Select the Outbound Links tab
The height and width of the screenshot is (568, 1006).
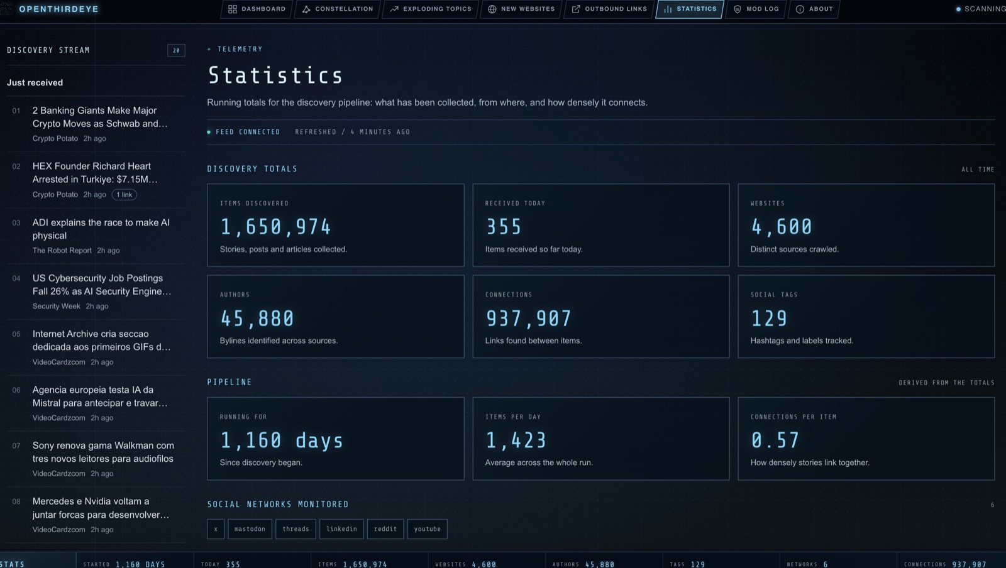tap(609, 9)
